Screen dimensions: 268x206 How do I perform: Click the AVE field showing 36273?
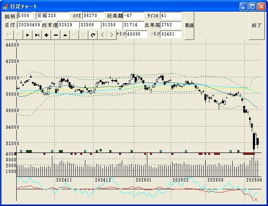point(93,16)
